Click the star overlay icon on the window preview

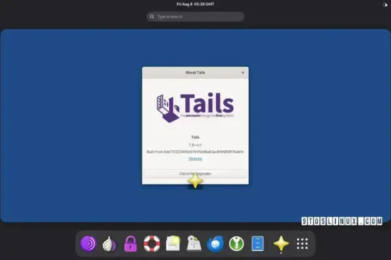coord(195,181)
